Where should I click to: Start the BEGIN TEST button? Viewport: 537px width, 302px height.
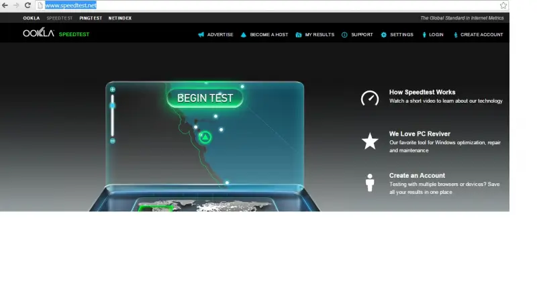click(205, 98)
